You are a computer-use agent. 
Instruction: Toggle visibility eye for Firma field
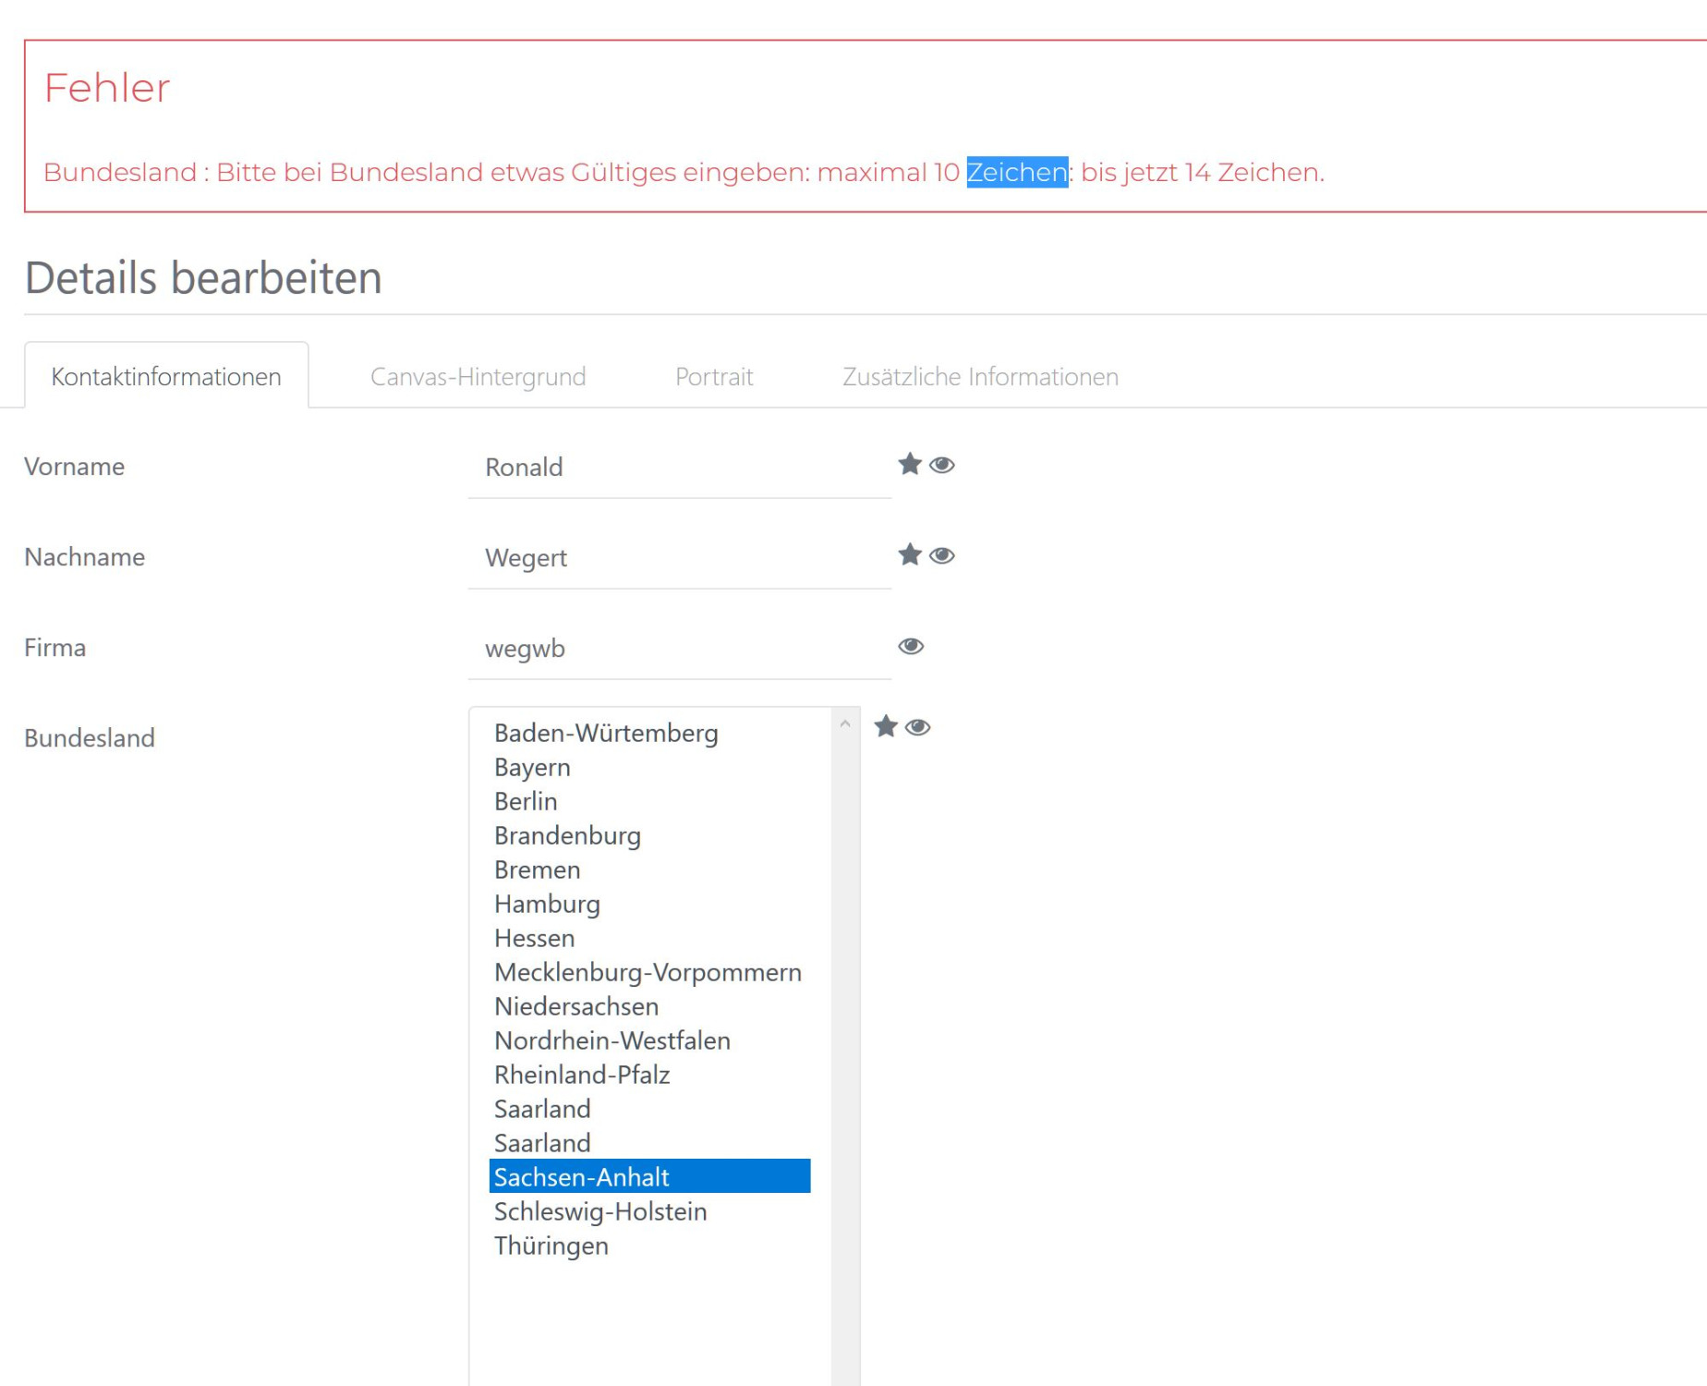pos(911,646)
